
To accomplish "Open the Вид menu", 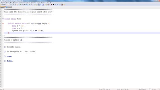I will 11,3.
